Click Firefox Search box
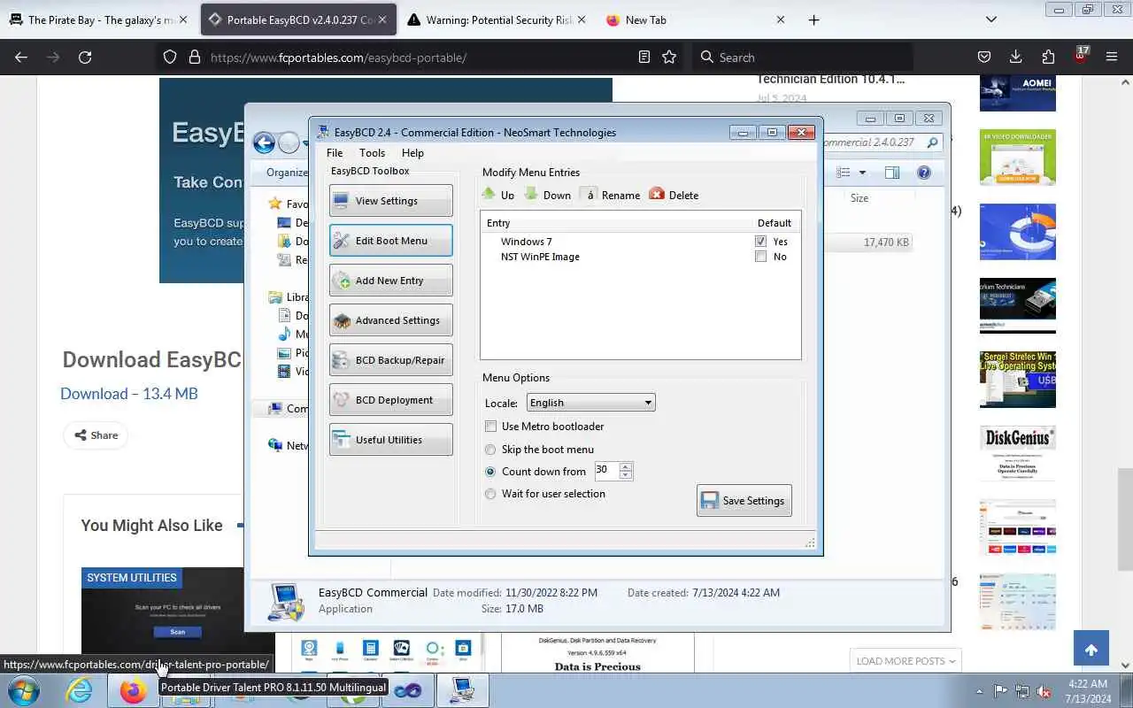1133x708 pixels. point(802,57)
